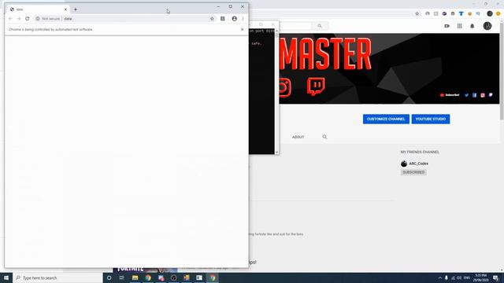Open three-dot Chrome menu in front window
This screenshot has width=504, height=283.
pyautogui.click(x=243, y=19)
